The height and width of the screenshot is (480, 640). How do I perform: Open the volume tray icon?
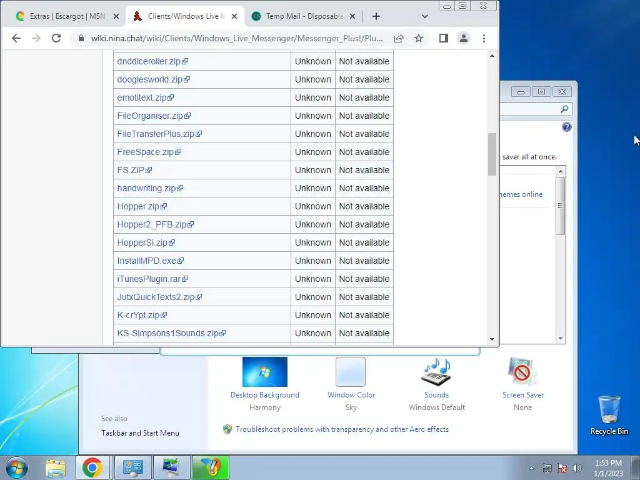point(577,468)
